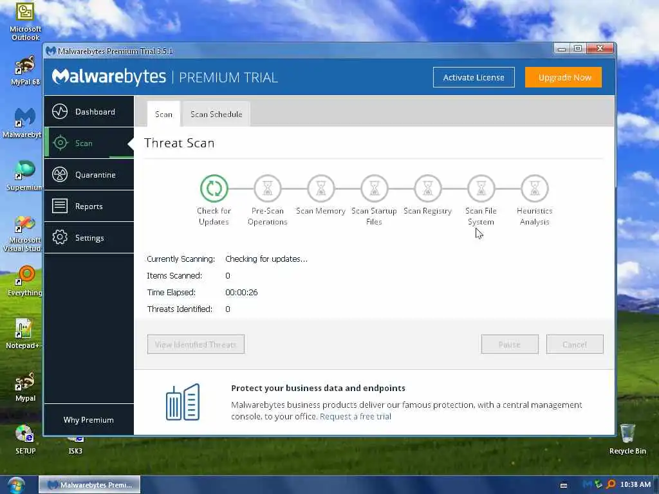Image resolution: width=659 pixels, height=494 pixels.
Task: Click the Malwarebytes logo in header
Action: [x=109, y=77]
